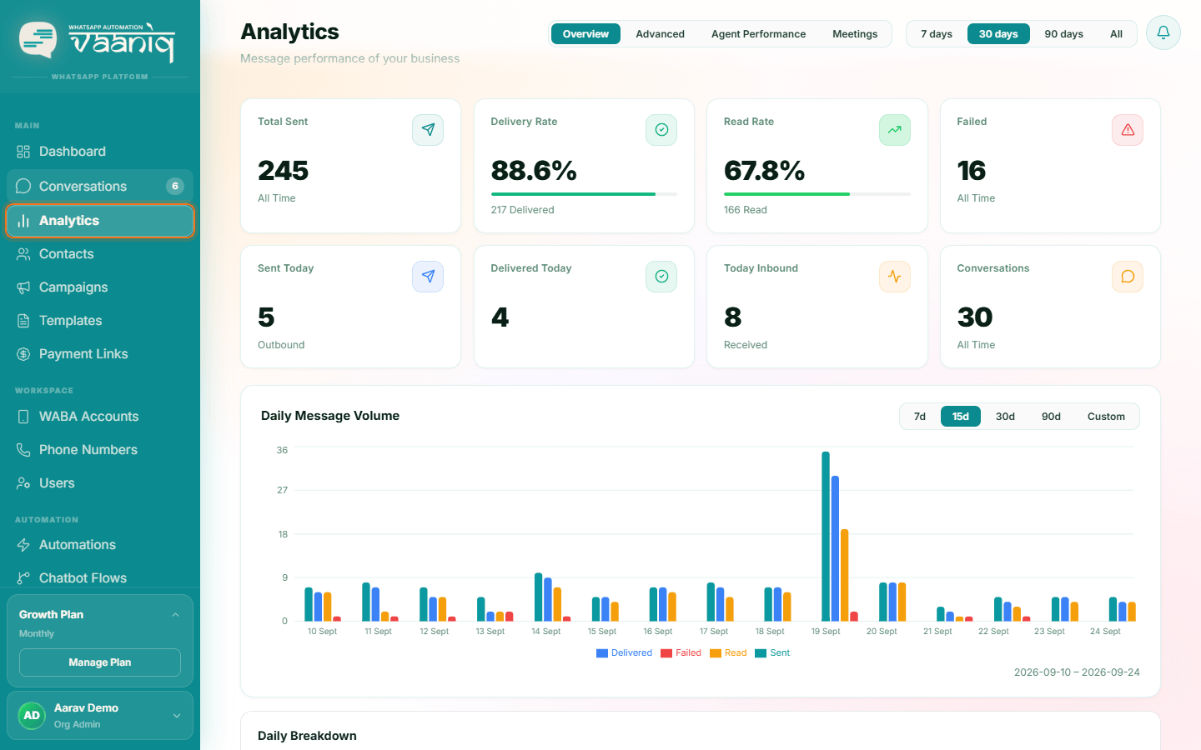
Task: Switch to the Meetings tab
Action: [855, 34]
